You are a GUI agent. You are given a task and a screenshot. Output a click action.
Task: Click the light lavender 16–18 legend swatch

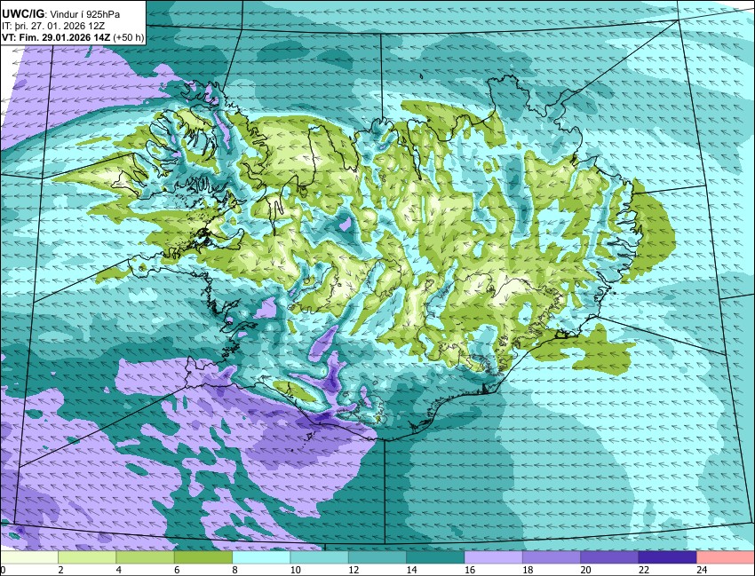click(x=494, y=557)
